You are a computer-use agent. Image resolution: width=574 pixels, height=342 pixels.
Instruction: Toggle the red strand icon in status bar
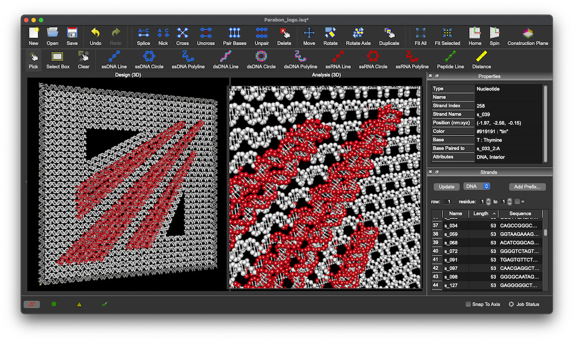tap(32, 304)
